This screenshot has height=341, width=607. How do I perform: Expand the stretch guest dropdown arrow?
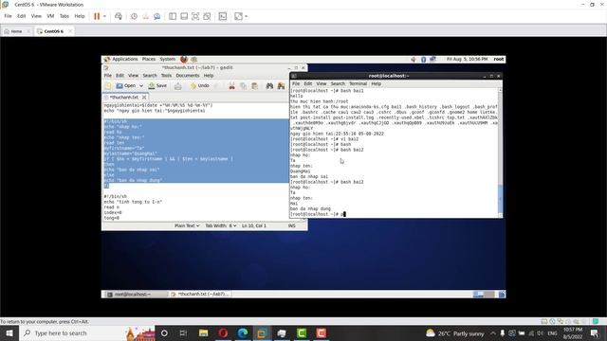(247, 16)
